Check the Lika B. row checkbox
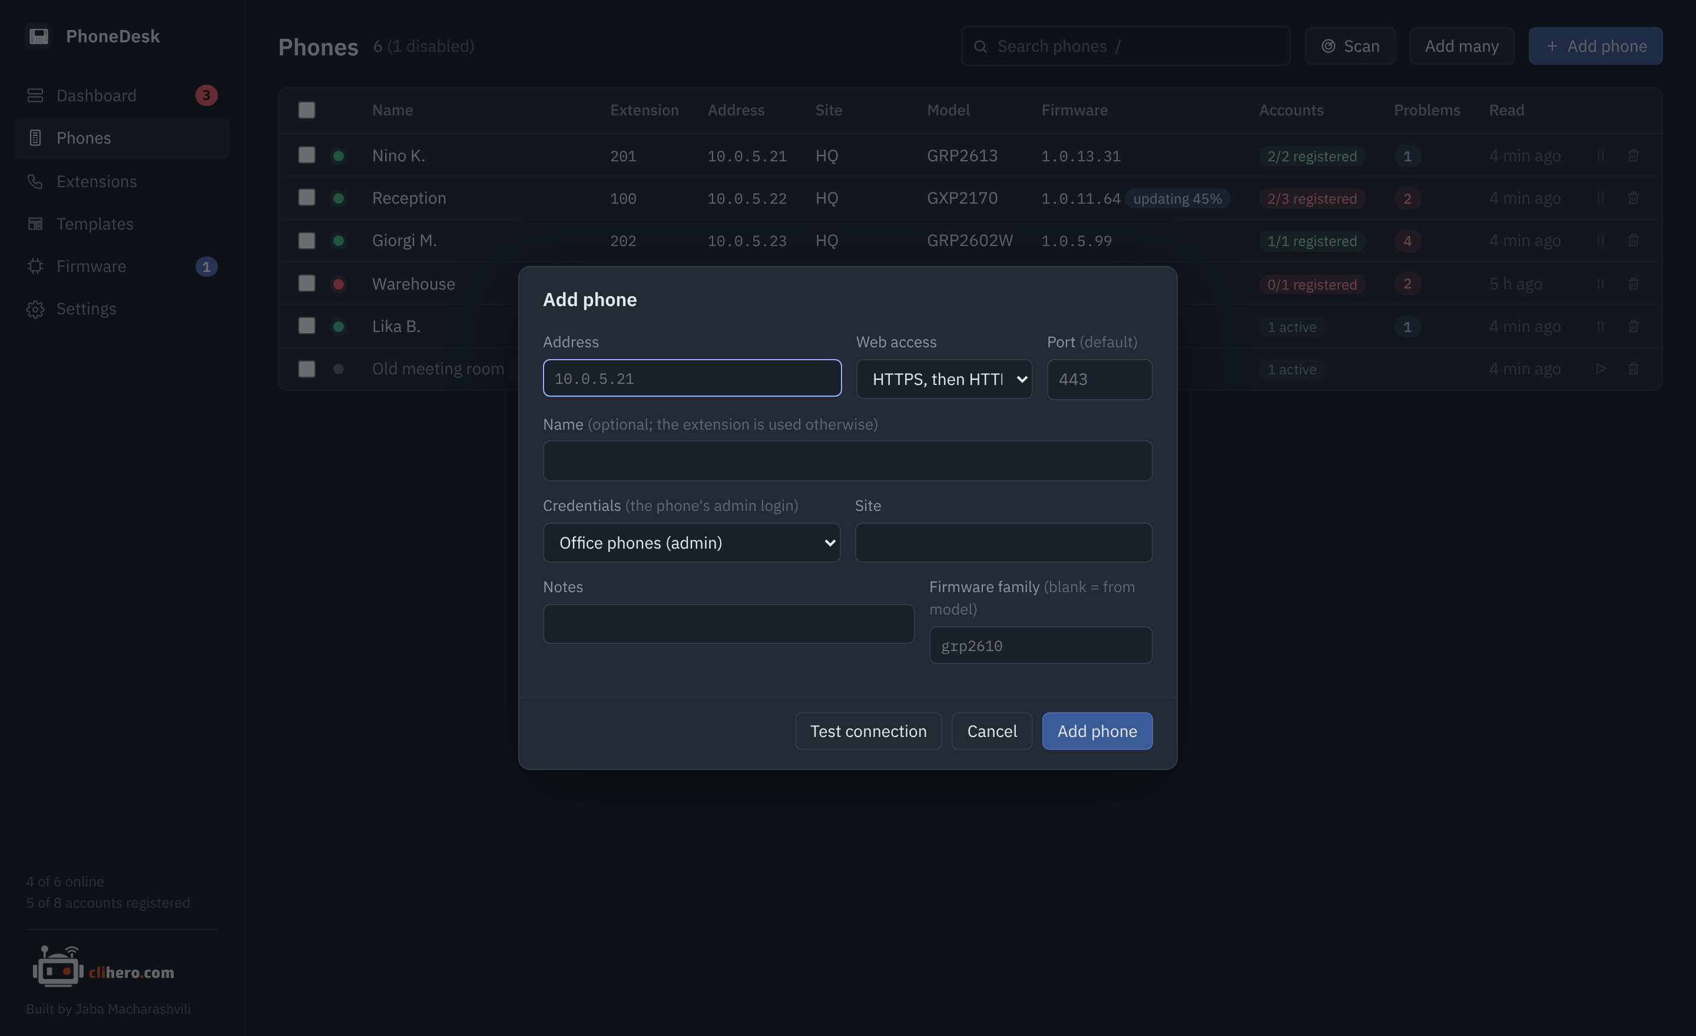This screenshot has width=1696, height=1036. click(307, 326)
